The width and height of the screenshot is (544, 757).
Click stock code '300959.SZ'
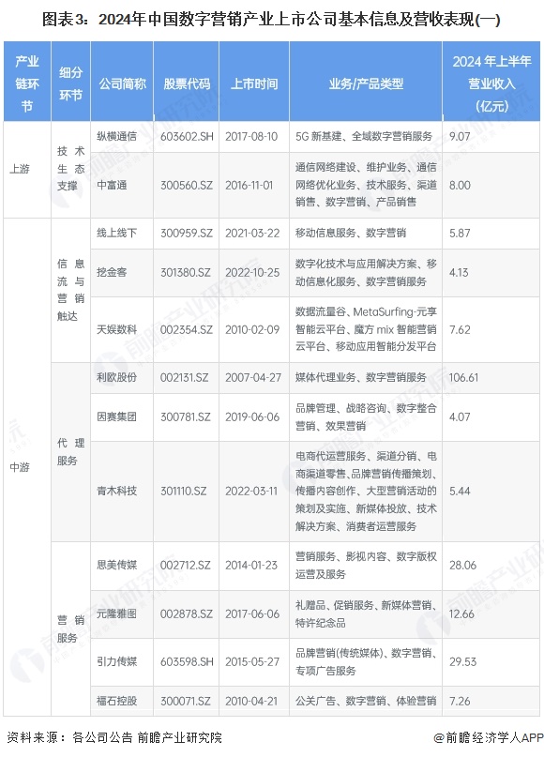pos(187,233)
